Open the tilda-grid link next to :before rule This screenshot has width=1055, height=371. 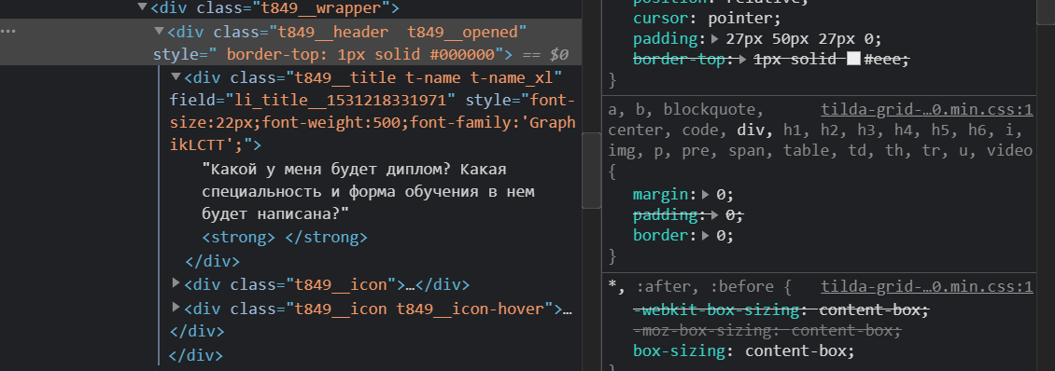tap(927, 287)
